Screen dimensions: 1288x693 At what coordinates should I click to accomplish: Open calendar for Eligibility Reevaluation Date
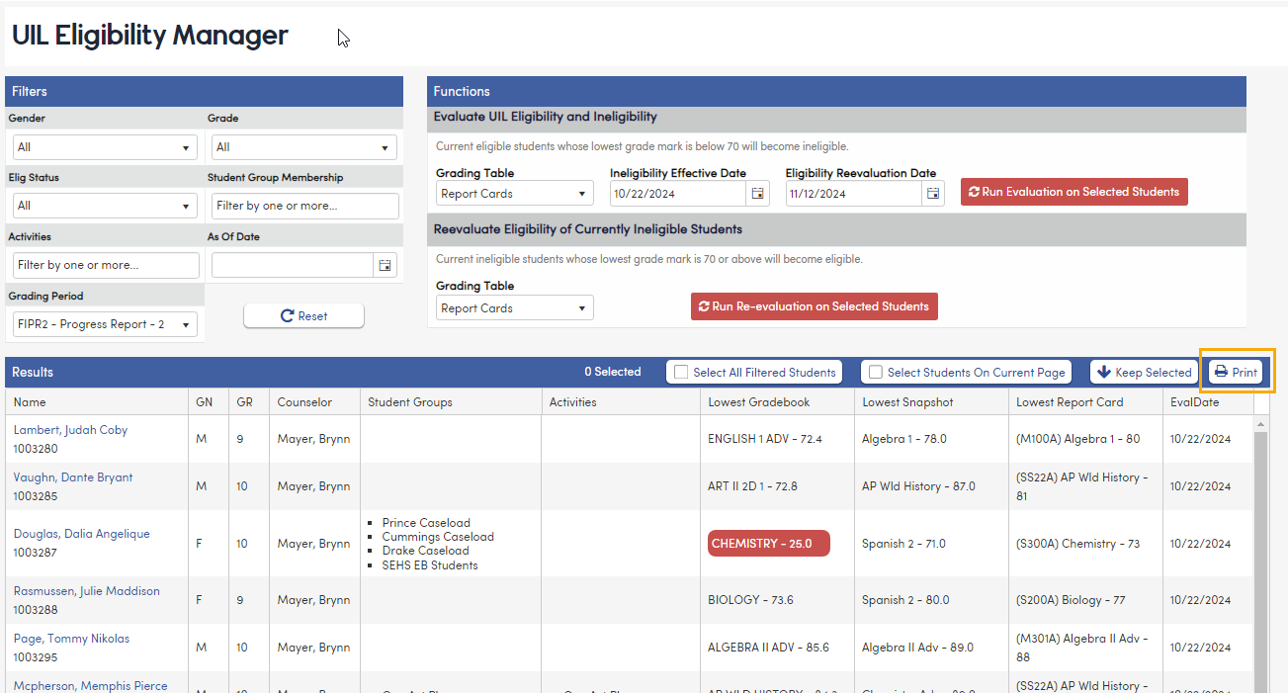(933, 194)
